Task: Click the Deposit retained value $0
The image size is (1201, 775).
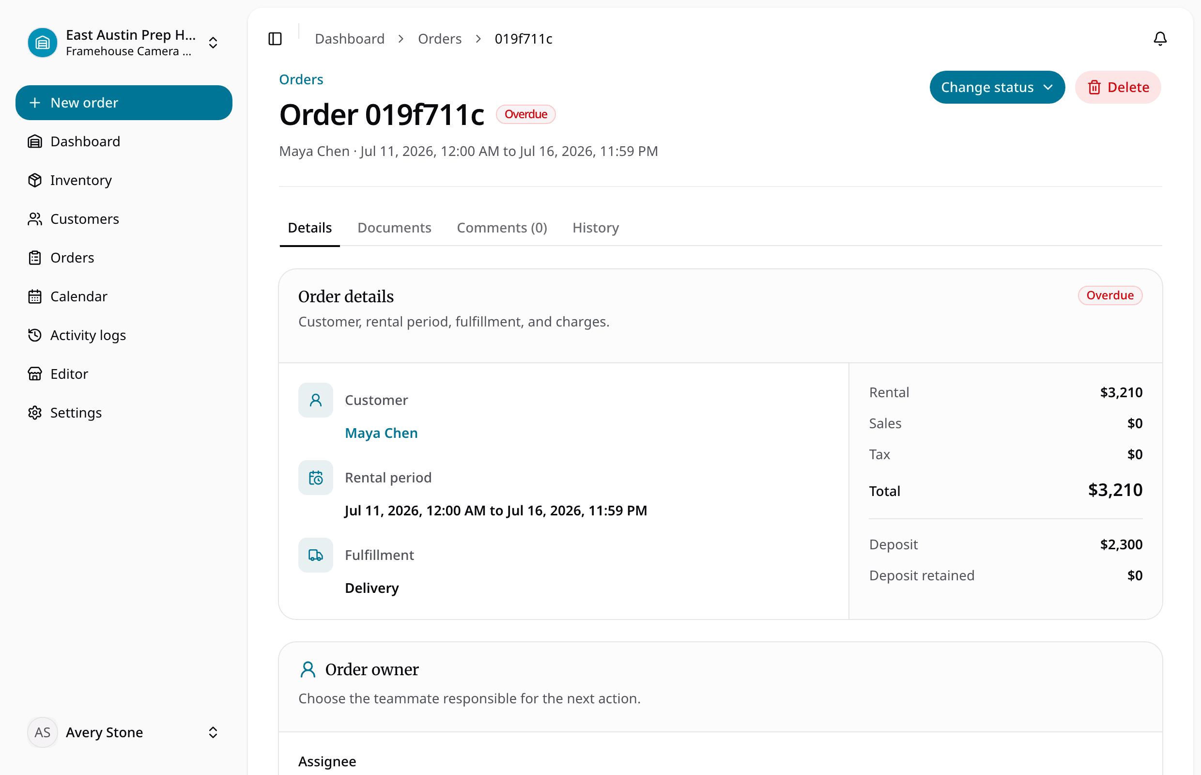Action: [1134, 576]
